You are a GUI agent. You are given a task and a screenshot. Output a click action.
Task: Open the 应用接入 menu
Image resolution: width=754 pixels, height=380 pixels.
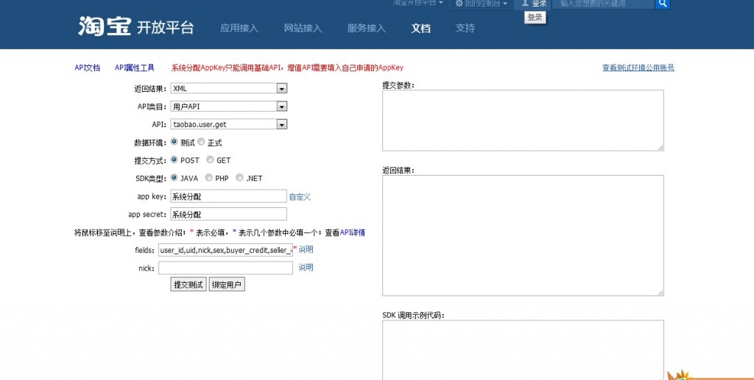click(239, 29)
